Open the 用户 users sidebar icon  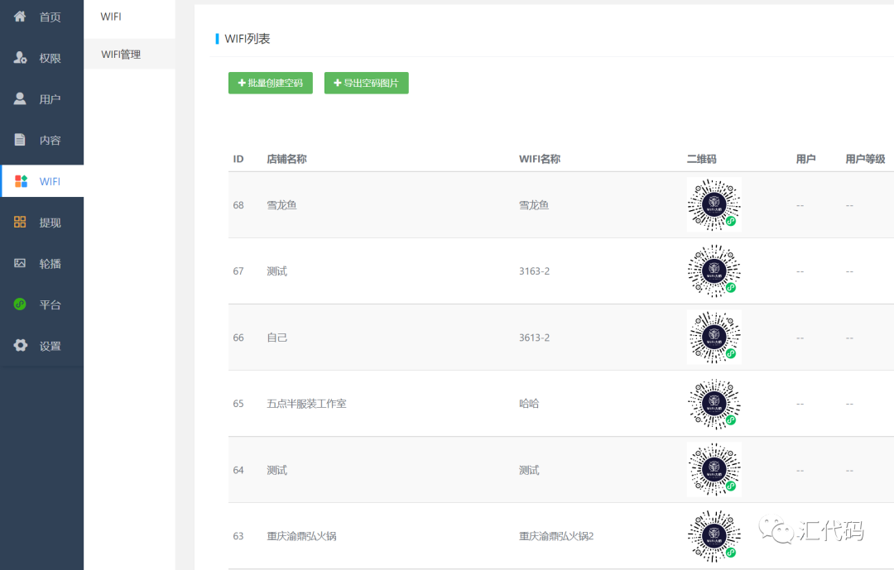point(19,98)
